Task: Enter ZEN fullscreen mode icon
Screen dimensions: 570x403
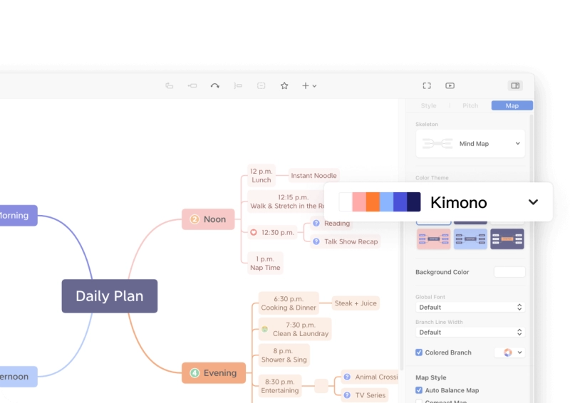Action: point(427,85)
